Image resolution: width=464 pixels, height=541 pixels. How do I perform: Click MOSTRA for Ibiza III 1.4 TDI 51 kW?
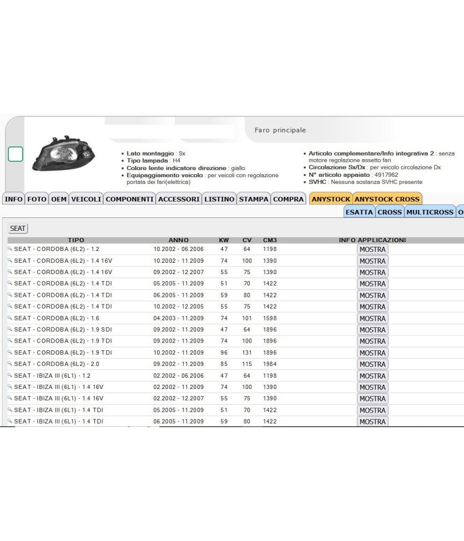pos(373,411)
